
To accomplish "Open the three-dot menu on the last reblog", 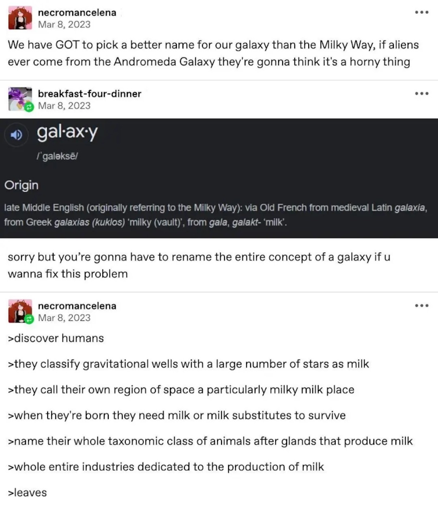I will tap(421, 306).
